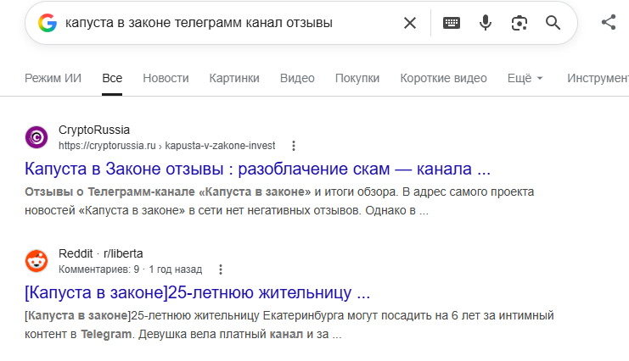Click the Reddit · r/liberta source name
This screenshot has height=361, width=629.
[101, 253]
